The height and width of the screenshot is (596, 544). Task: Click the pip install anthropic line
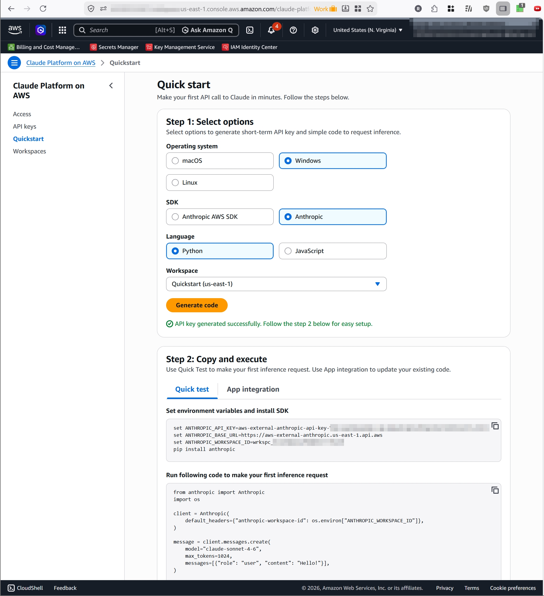[x=204, y=449]
